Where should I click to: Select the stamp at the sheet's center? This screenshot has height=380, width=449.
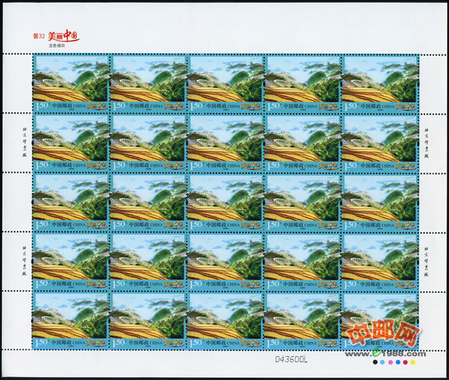coord(225,202)
